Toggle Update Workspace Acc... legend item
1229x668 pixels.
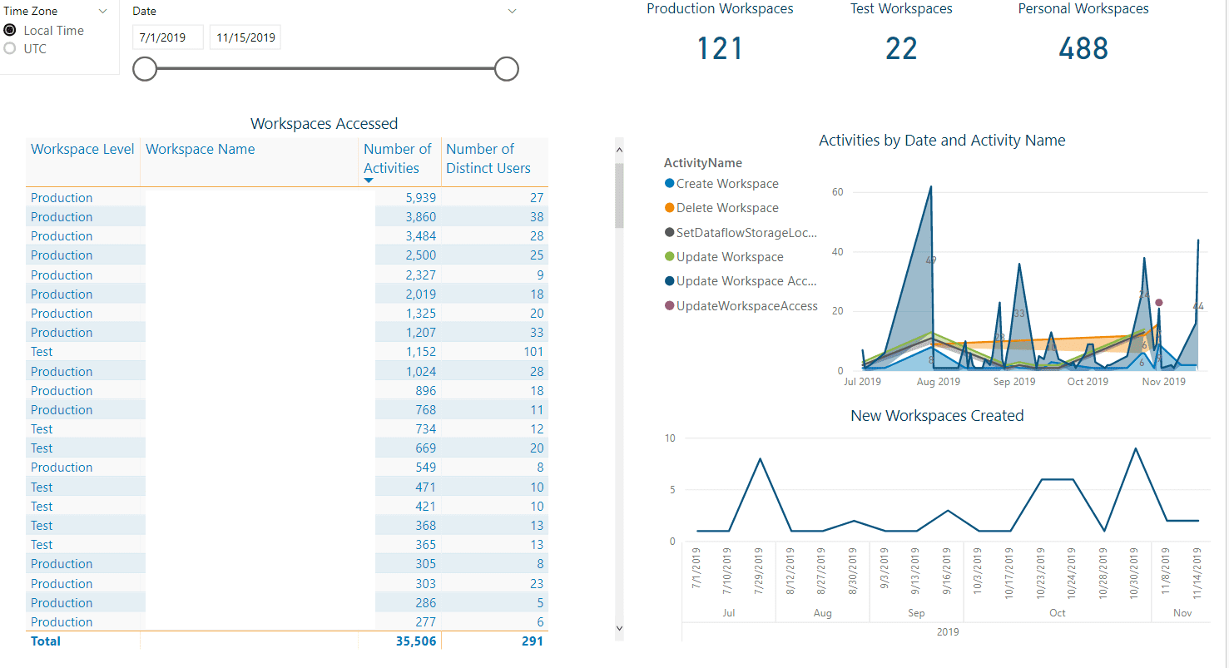(x=741, y=281)
